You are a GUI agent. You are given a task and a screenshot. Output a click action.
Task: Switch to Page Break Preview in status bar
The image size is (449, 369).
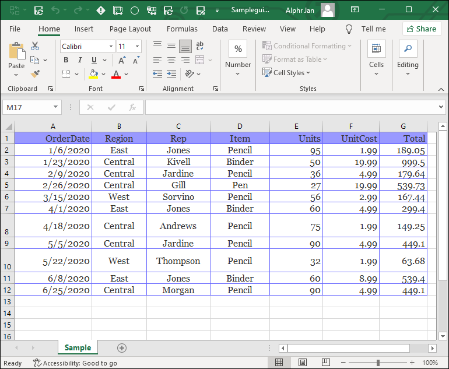point(325,363)
